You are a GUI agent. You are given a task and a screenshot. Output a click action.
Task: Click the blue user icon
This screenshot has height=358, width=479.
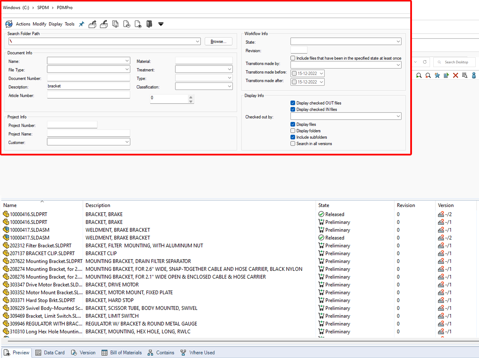click(x=474, y=75)
